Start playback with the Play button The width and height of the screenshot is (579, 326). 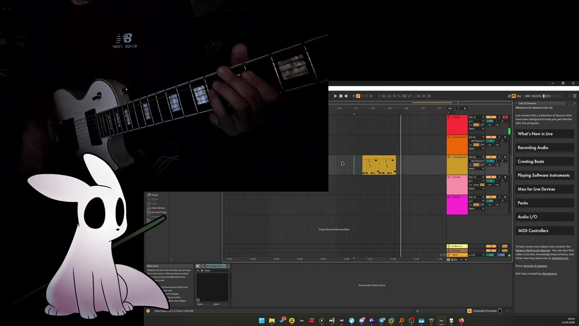coord(335,96)
